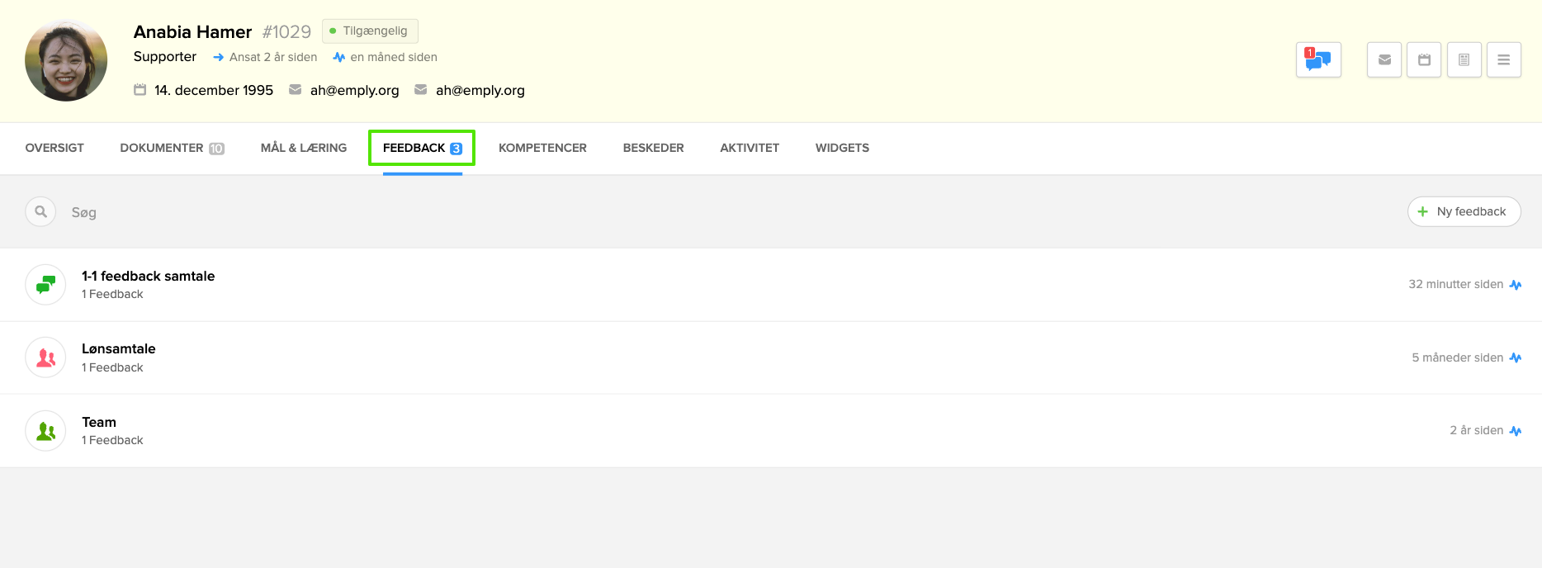This screenshot has width=1542, height=568.
Task: Click the search magnifier icon
Action: (40, 211)
